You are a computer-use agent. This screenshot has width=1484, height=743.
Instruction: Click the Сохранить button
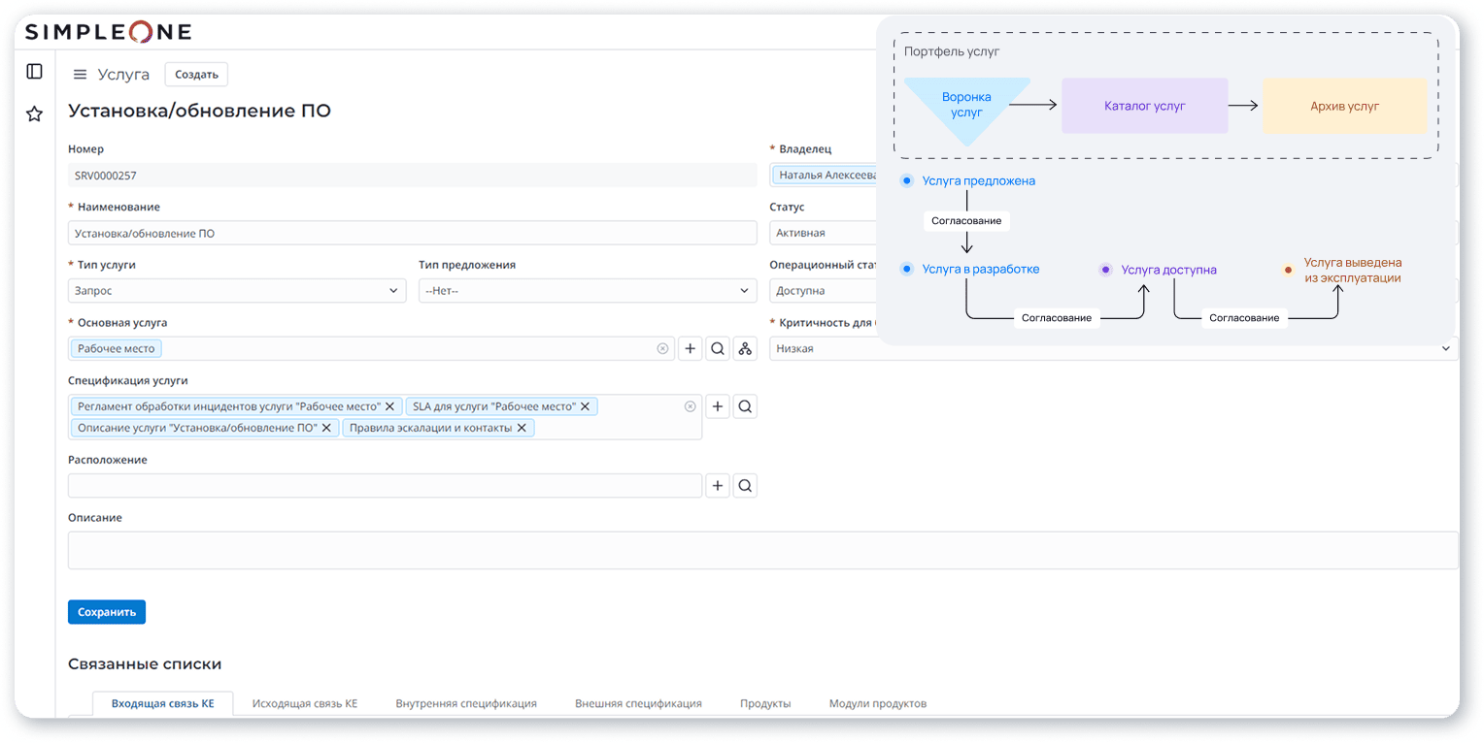coord(107,612)
